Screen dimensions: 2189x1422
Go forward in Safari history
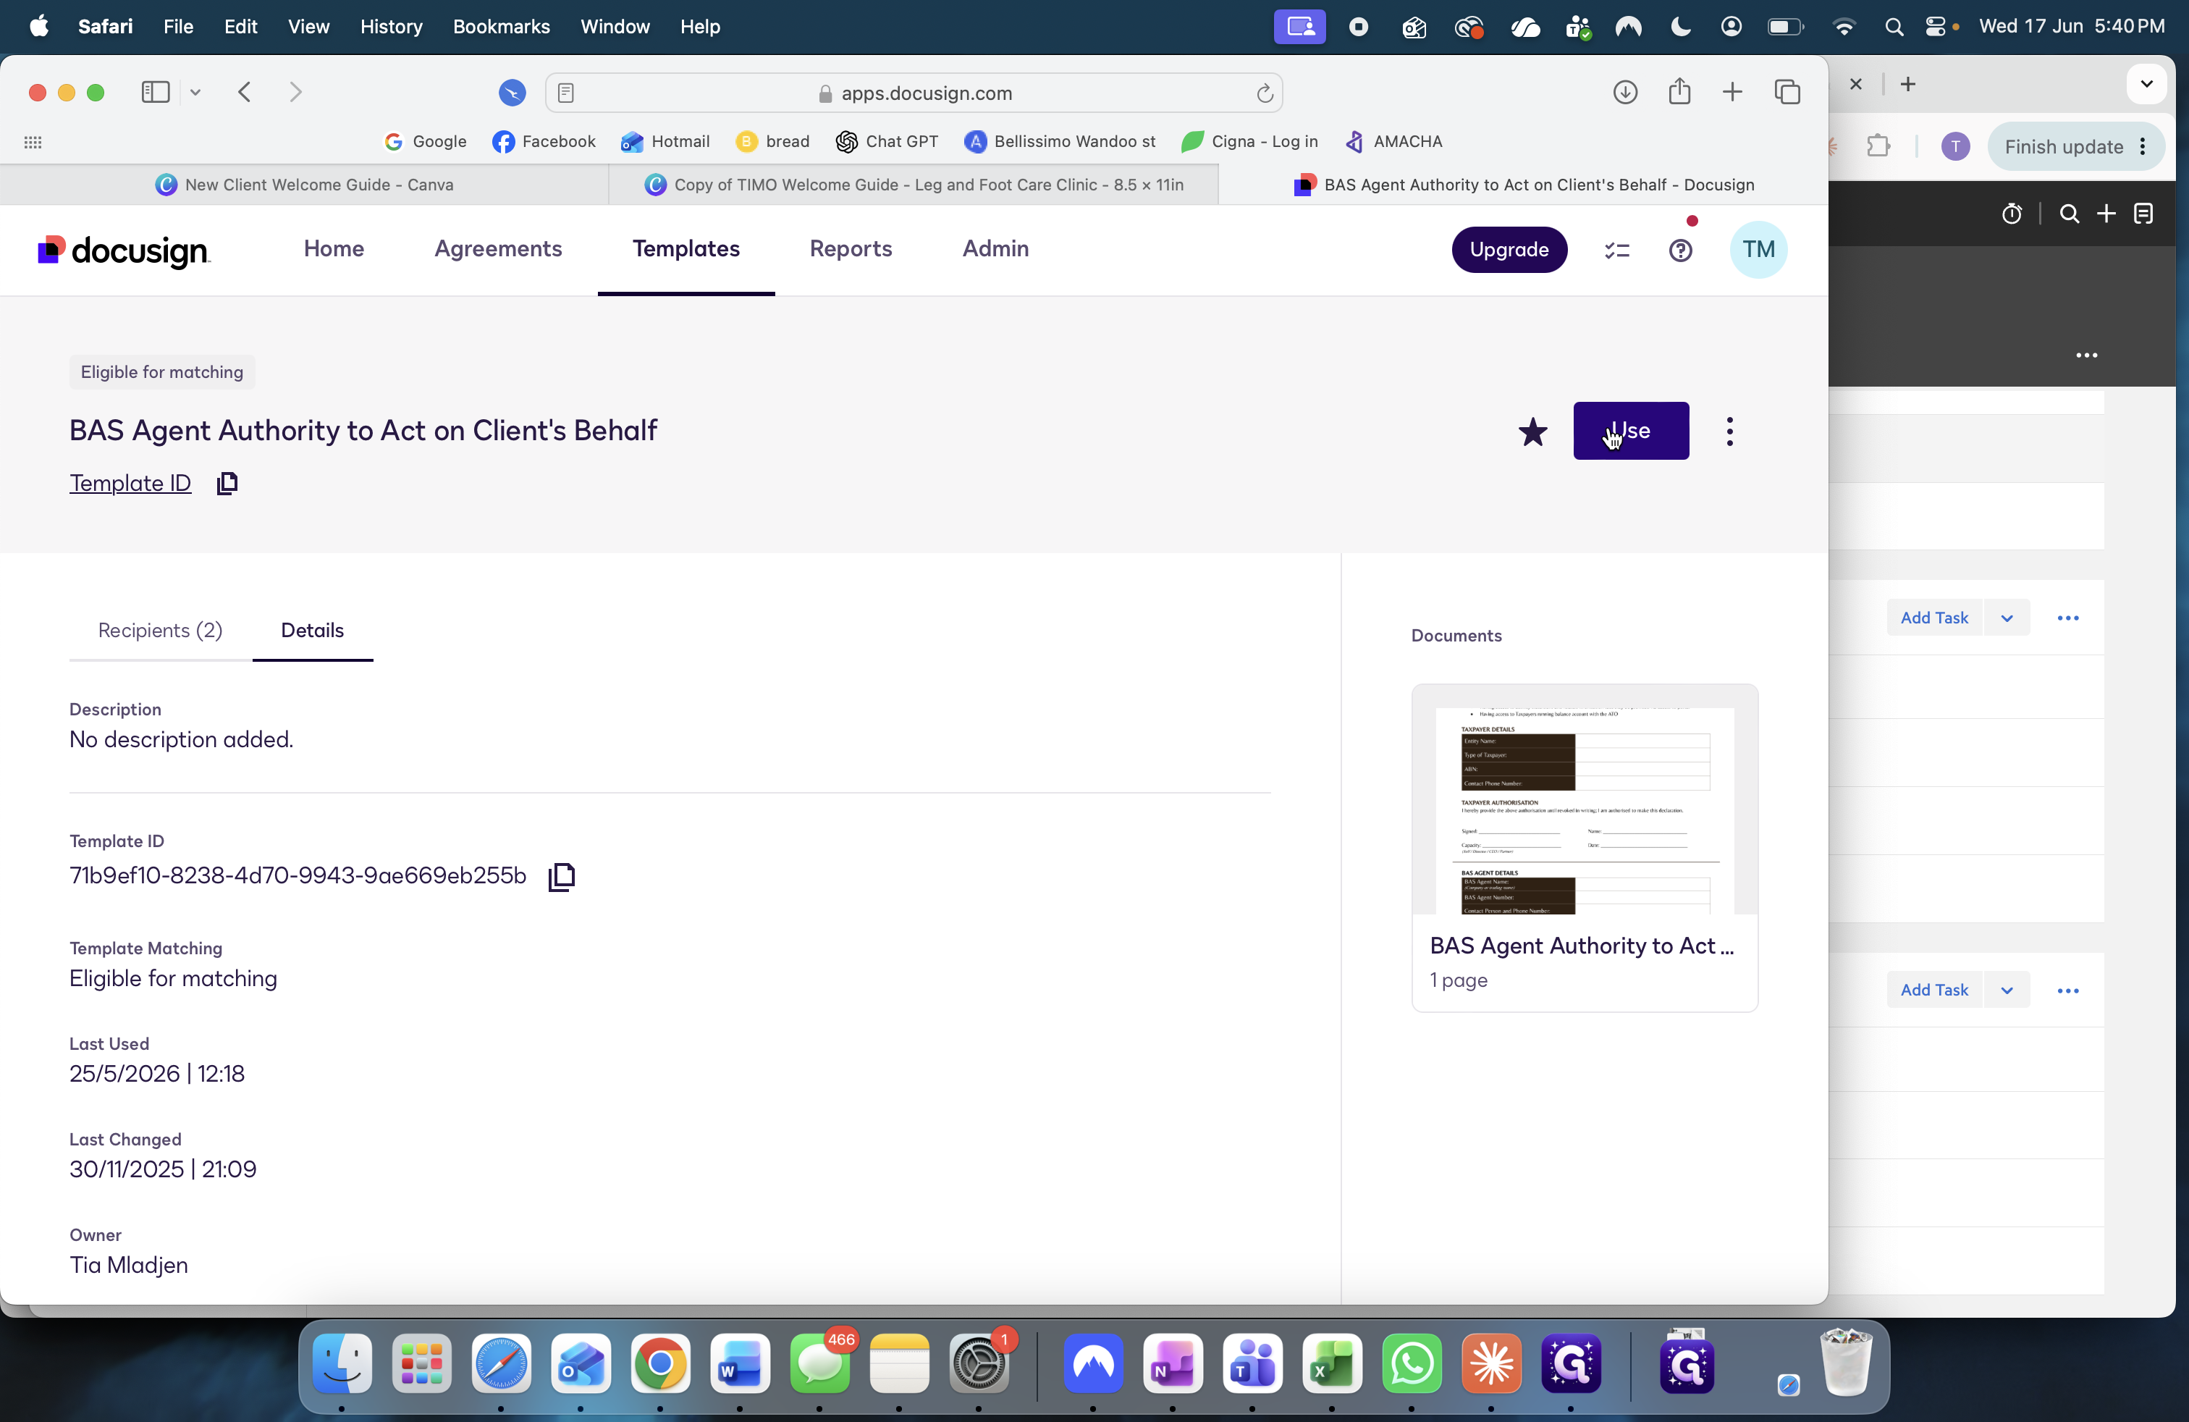pos(295,92)
